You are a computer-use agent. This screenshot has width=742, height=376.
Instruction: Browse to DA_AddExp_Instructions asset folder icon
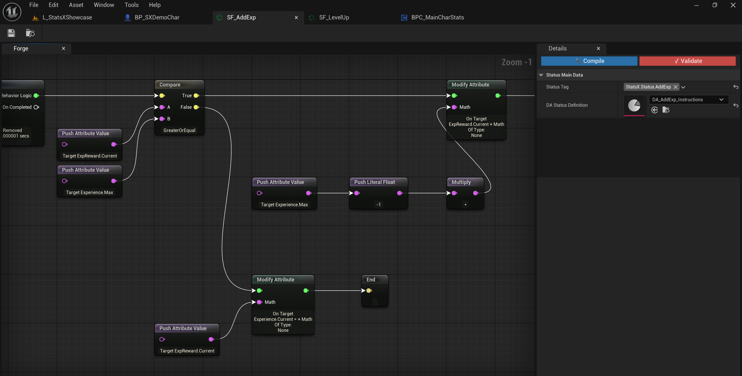coord(666,110)
